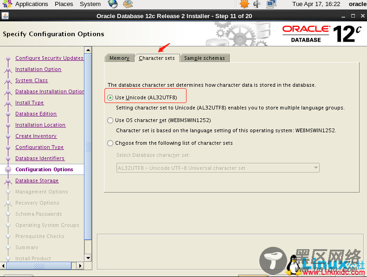
Task: Click the Operating System Groups greyed step
Action: pyautogui.click(x=47, y=225)
